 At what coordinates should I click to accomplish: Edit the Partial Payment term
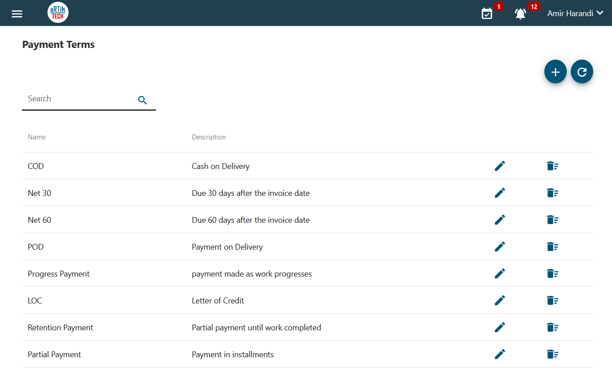500,354
